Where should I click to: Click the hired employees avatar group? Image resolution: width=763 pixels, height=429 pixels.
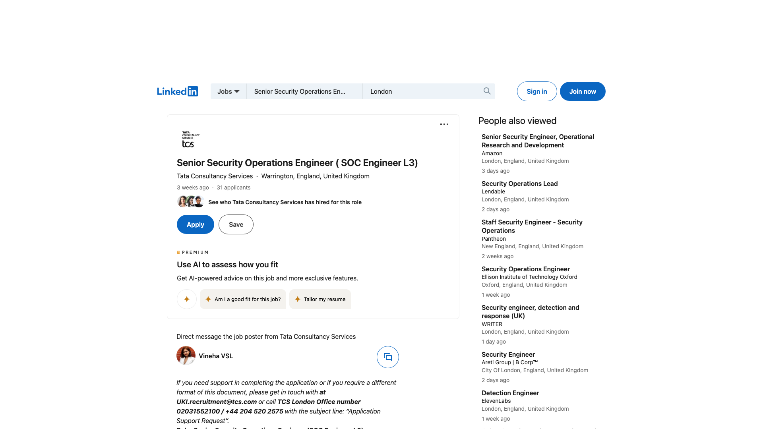click(x=191, y=202)
